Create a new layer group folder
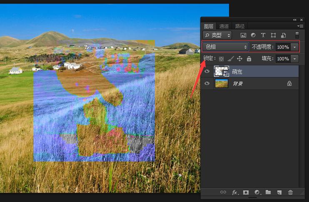 [x=268, y=192]
